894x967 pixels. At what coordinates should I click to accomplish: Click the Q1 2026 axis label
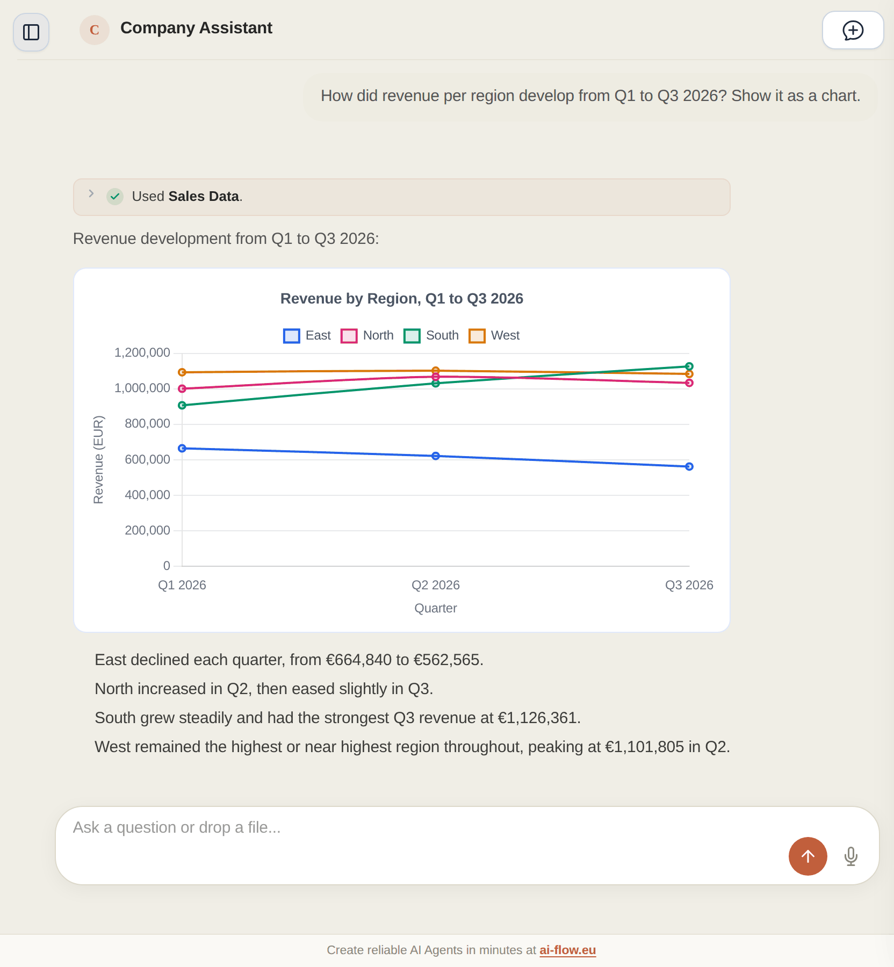tap(182, 585)
